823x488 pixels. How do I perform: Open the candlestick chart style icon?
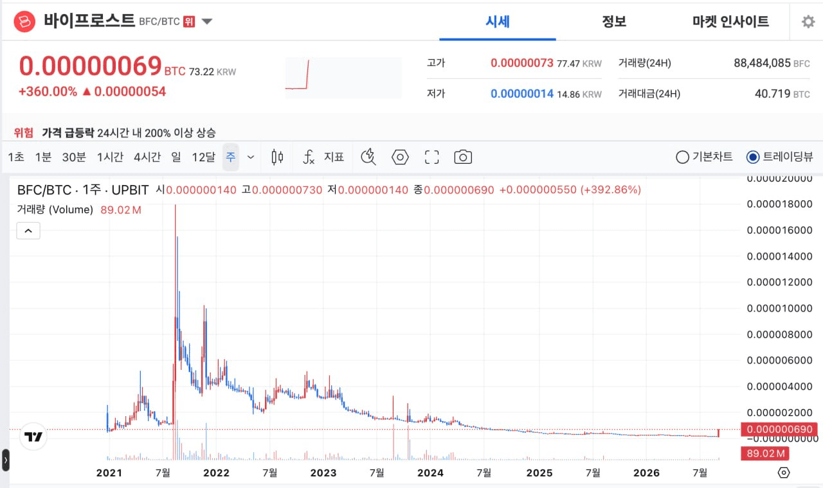click(x=277, y=157)
